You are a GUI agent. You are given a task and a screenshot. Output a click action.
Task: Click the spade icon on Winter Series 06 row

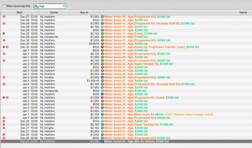pos(4,128)
